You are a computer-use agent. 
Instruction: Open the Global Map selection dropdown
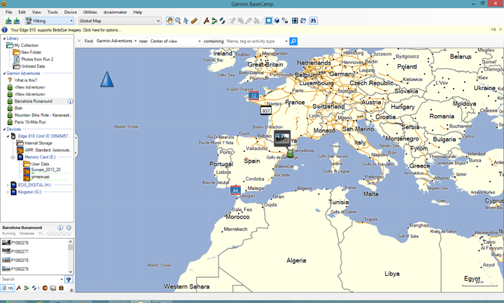tap(118, 21)
